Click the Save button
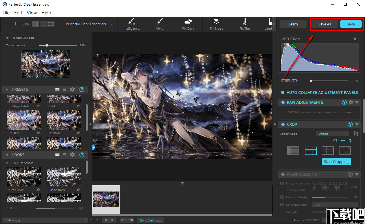The image size is (365, 224). [351, 24]
